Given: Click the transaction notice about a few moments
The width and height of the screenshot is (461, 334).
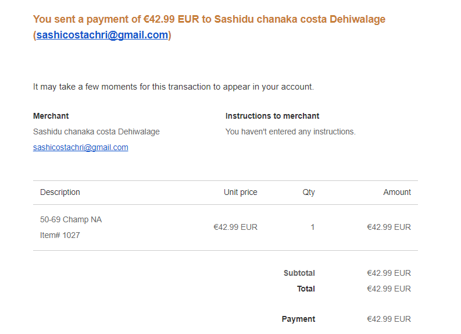Looking at the screenshot, I should [x=173, y=87].
